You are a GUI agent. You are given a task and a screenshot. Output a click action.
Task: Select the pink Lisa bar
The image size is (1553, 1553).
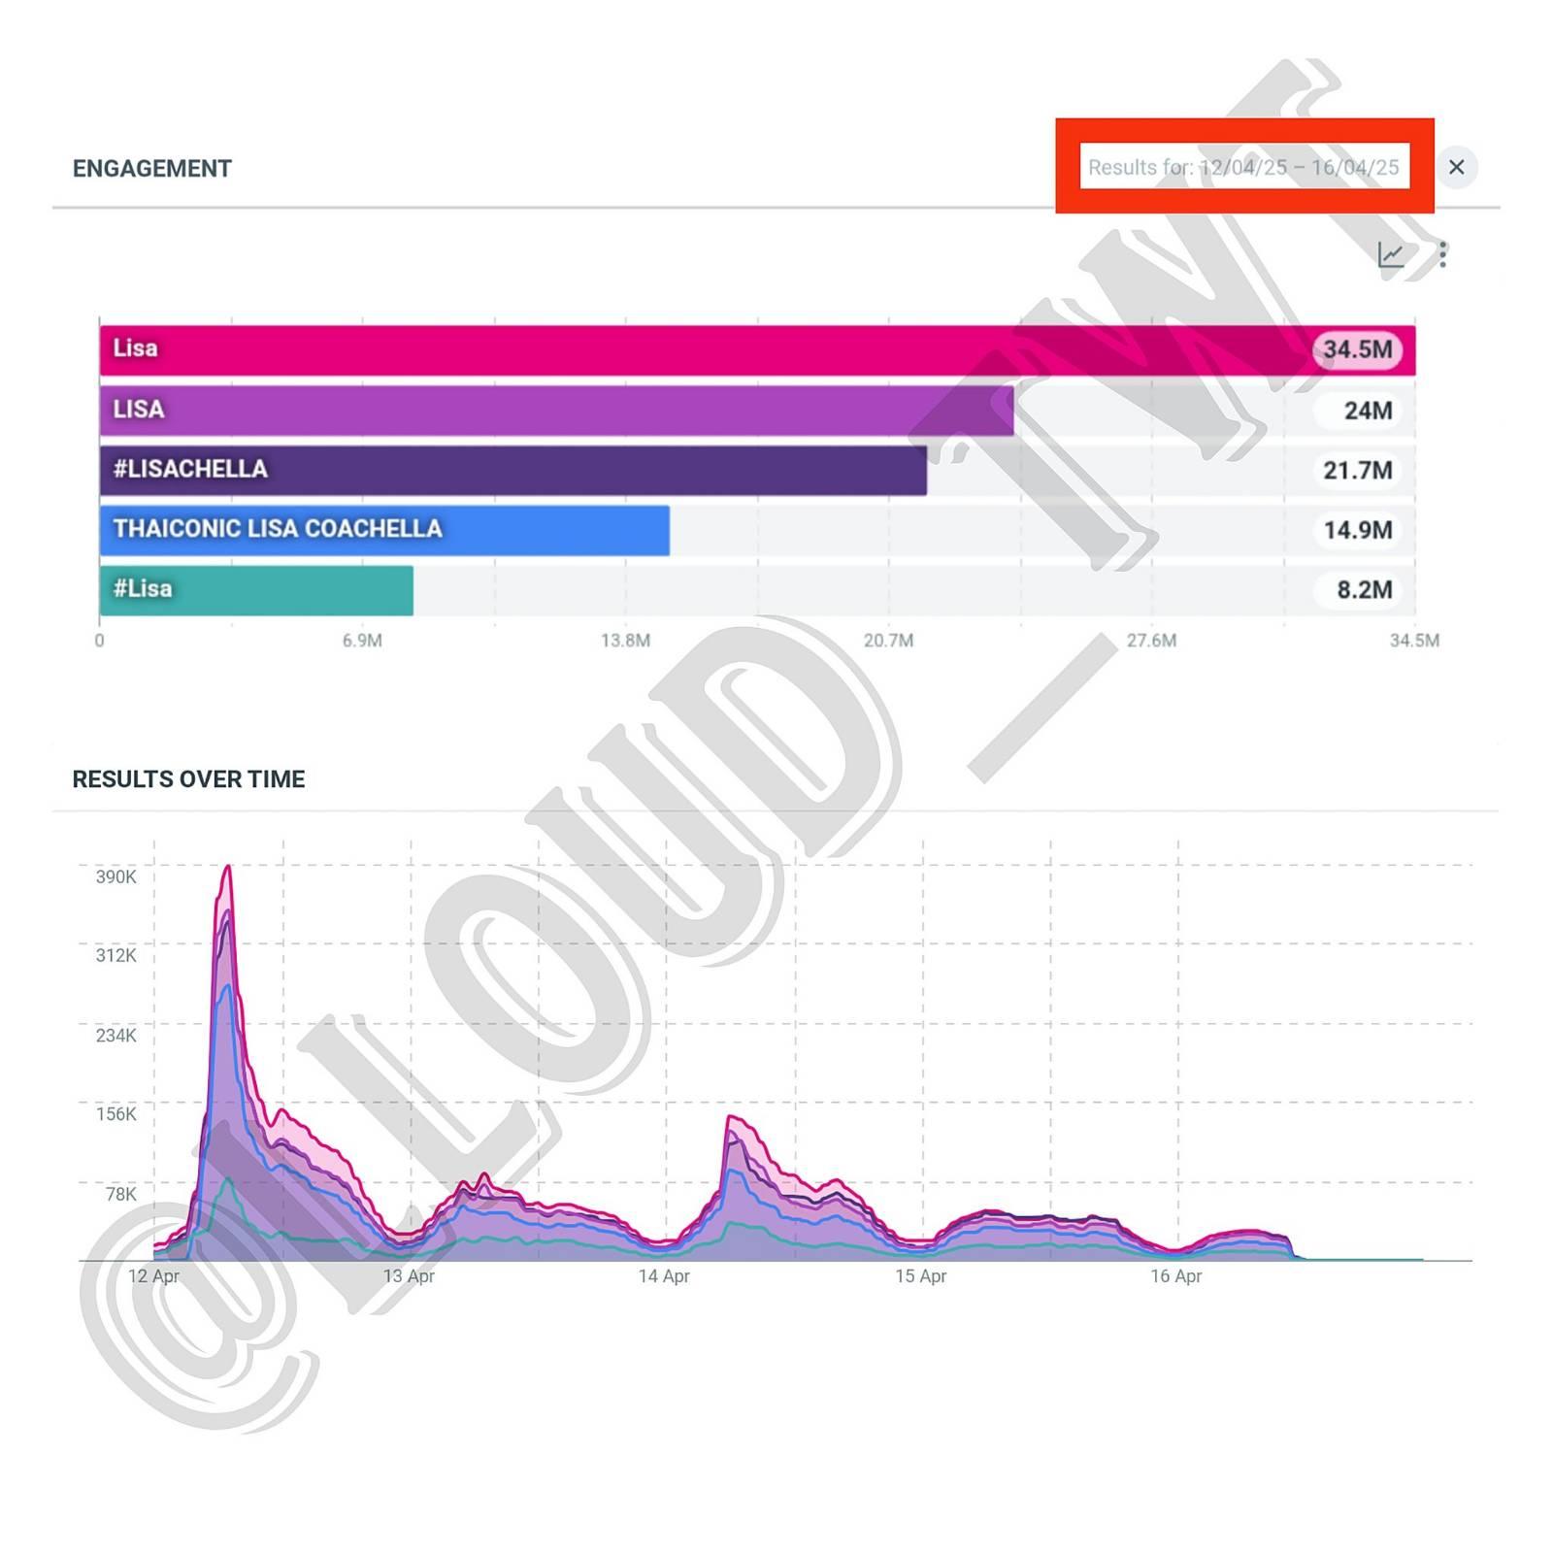(x=757, y=349)
